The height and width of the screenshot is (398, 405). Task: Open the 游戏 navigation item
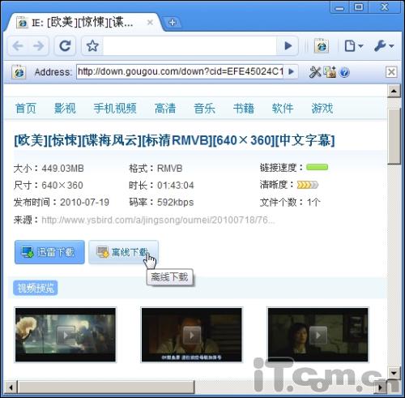[322, 109]
